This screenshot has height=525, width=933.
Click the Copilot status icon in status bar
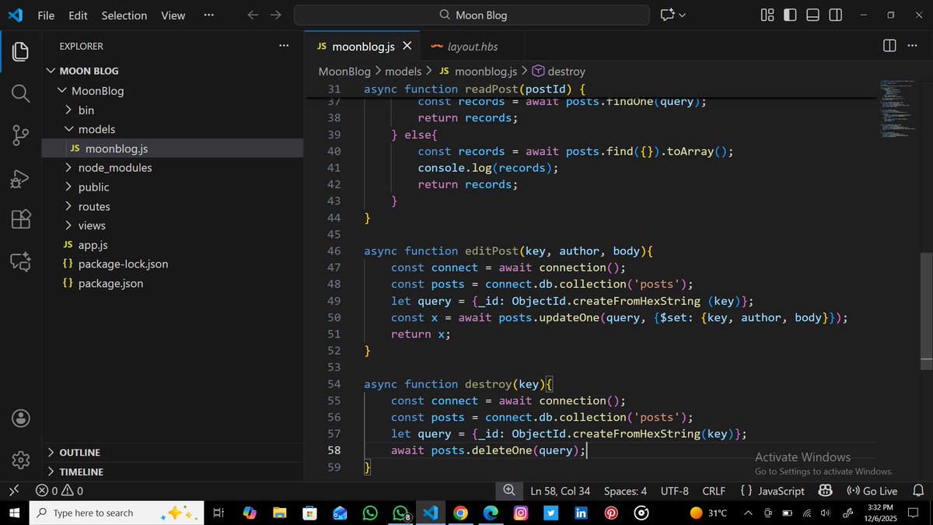(826, 491)
